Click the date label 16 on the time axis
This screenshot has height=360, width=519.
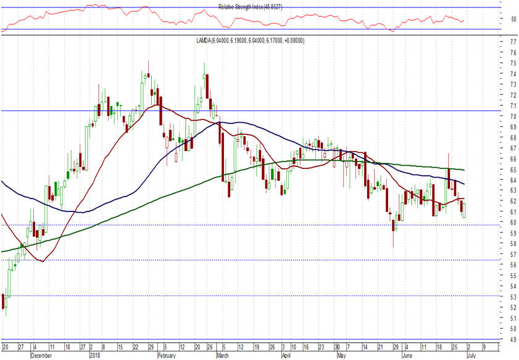coord(306,347)
